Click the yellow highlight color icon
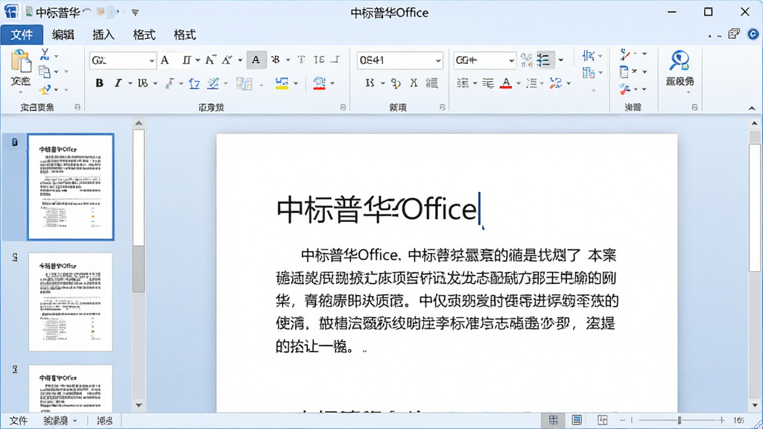Image resolution: width=763 pixels, height=429 pixels. 282,83
